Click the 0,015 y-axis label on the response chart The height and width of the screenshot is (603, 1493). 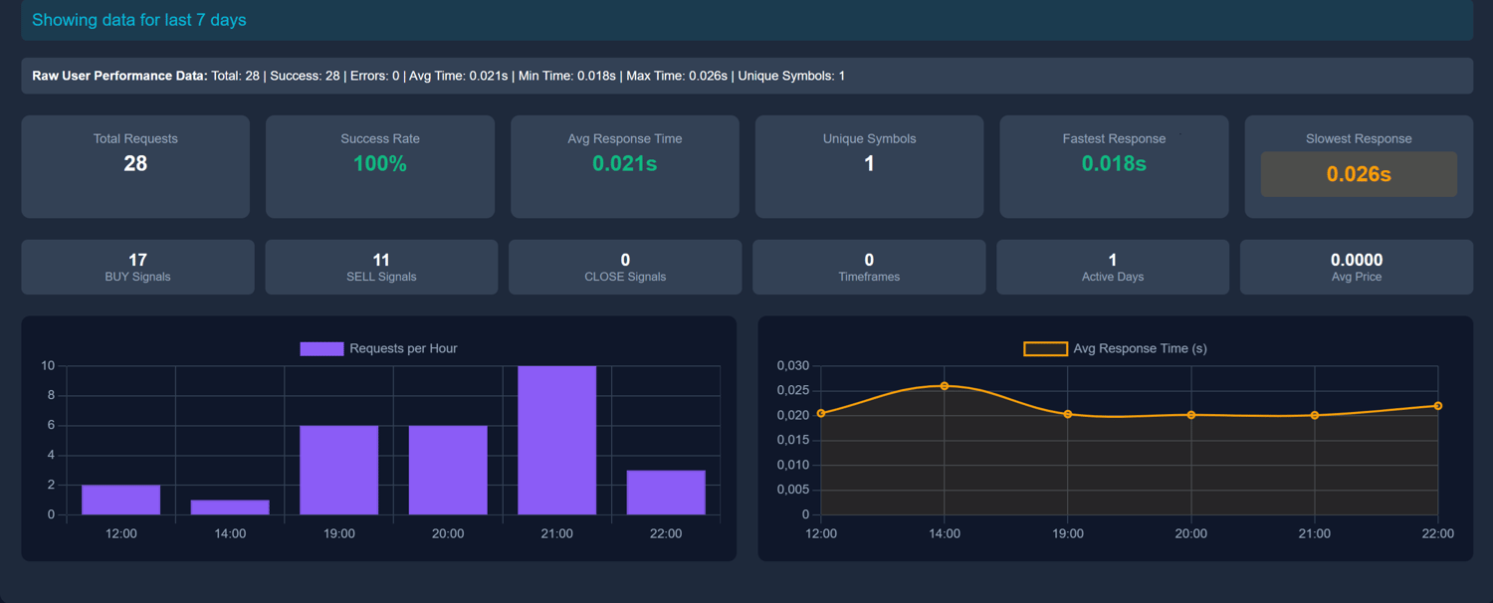(x=793, y=440)
